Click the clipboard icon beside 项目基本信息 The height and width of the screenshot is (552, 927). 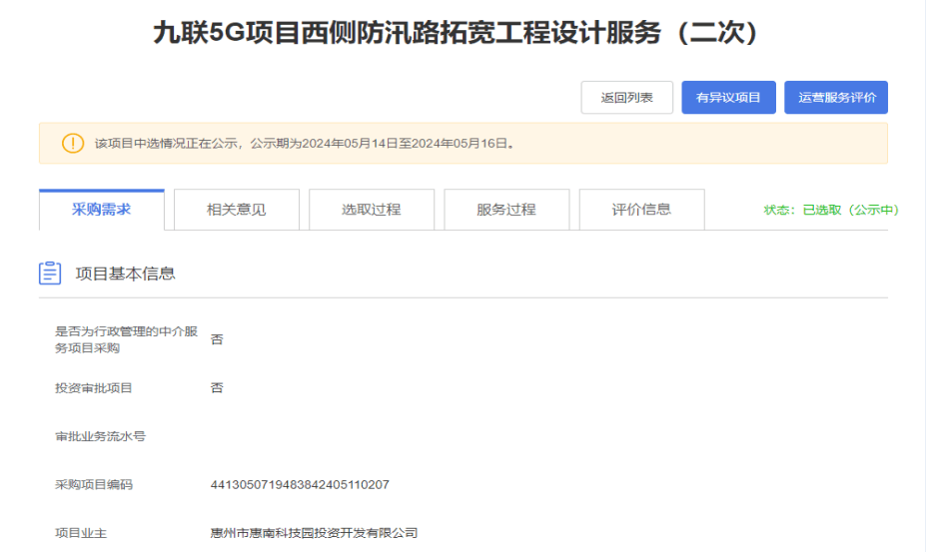point(49,274)
